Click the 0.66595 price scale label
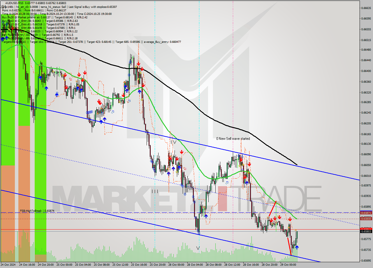Viewport: 373px width, 268px height. (x=366, y=19)
